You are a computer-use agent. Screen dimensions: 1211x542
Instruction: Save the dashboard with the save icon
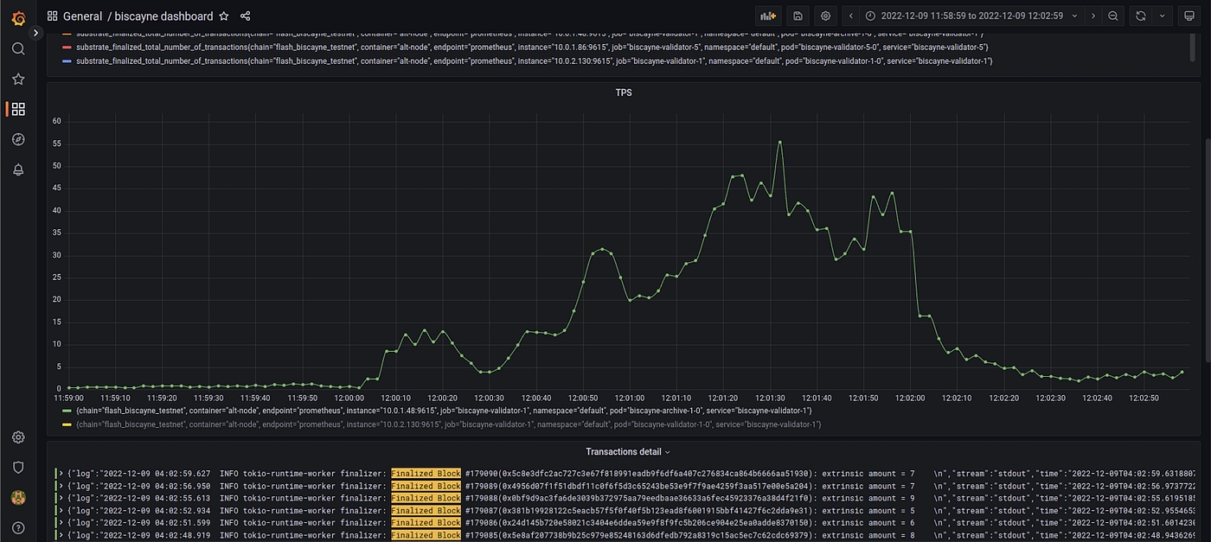(798, 16)
